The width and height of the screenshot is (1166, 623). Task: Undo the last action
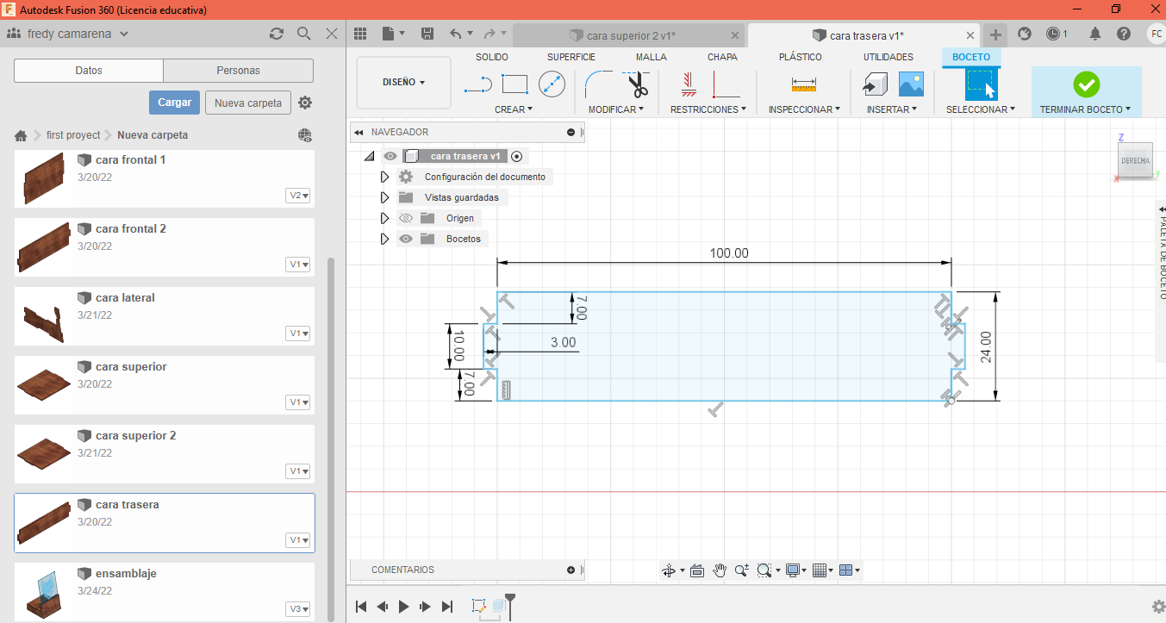click(x=457, y=34)
